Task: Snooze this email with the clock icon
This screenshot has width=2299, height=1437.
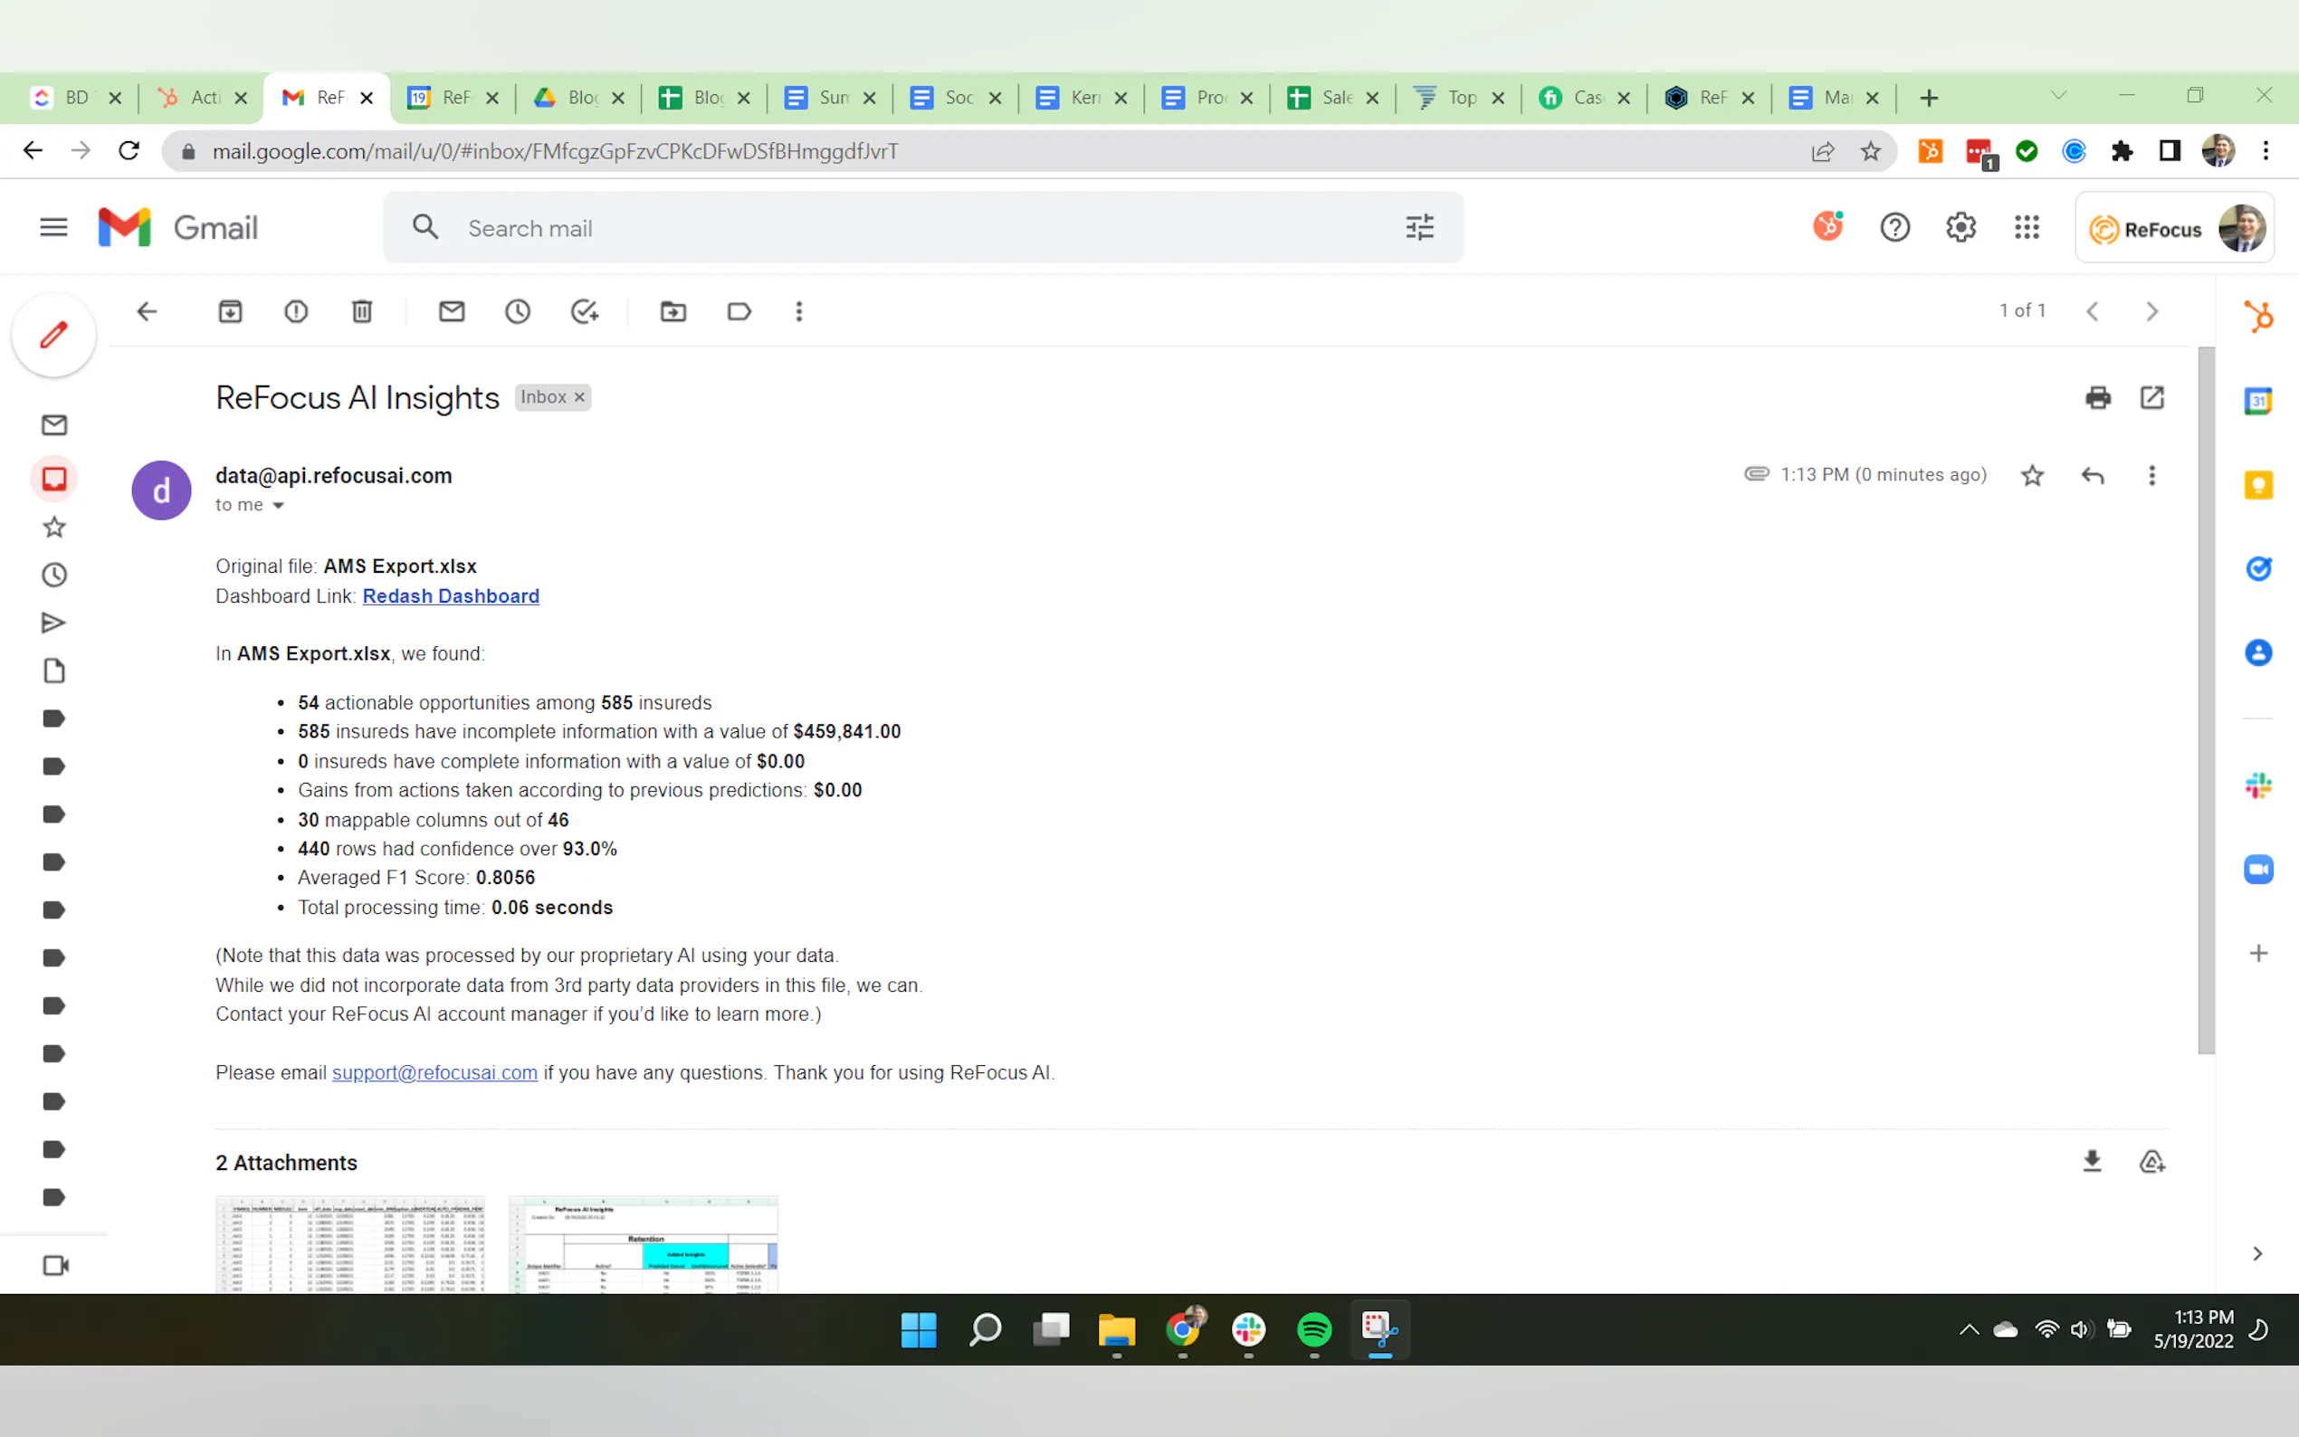Action: click(517, 311)
